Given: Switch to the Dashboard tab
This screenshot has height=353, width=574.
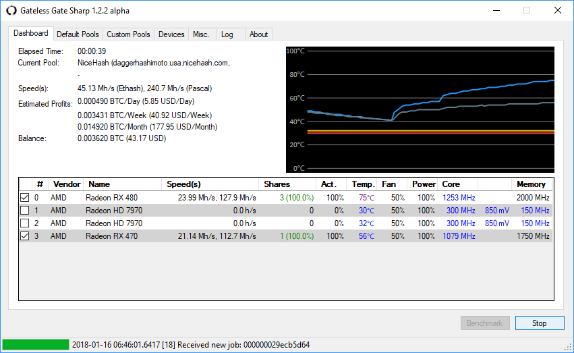Looking at the screenshot, I should click(31, 33).
